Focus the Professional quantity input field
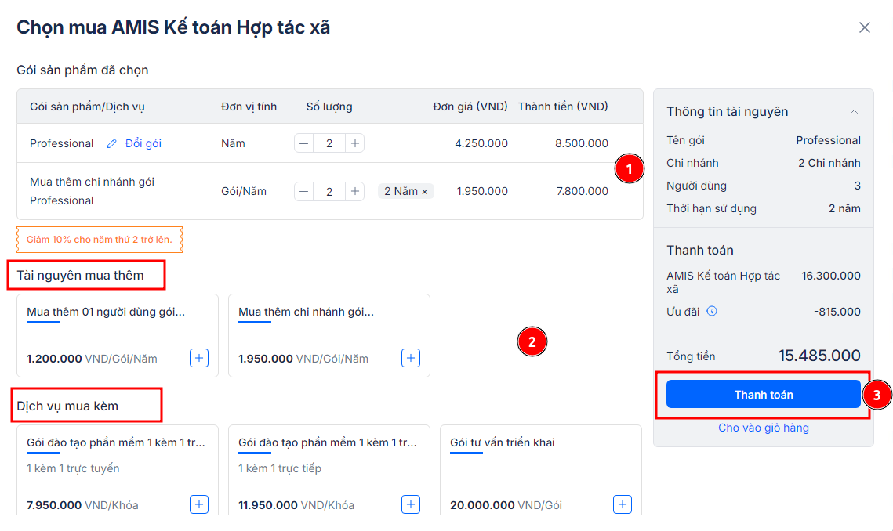 pos(329,143)
